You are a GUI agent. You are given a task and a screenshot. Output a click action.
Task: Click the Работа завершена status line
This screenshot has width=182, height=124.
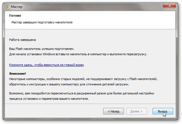(23, 40)
